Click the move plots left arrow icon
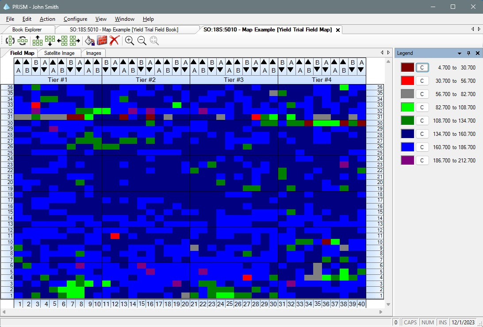483x327 pixels. click(62, 40)
